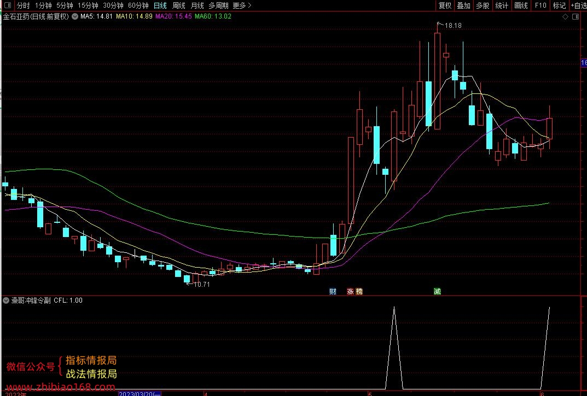The image size is (587, 396).
Task: Click the 财 financial event marker
Action: (x=333, y=291)
